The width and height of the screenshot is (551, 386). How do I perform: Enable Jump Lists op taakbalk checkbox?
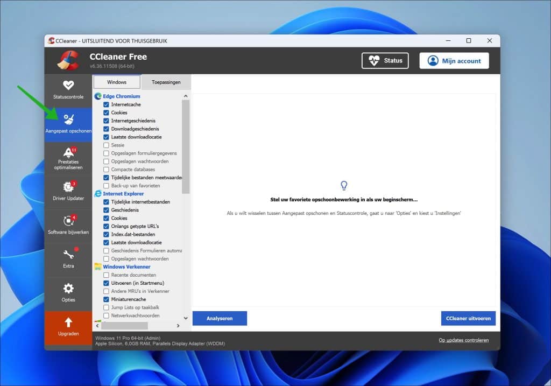(x=106, y=307)
